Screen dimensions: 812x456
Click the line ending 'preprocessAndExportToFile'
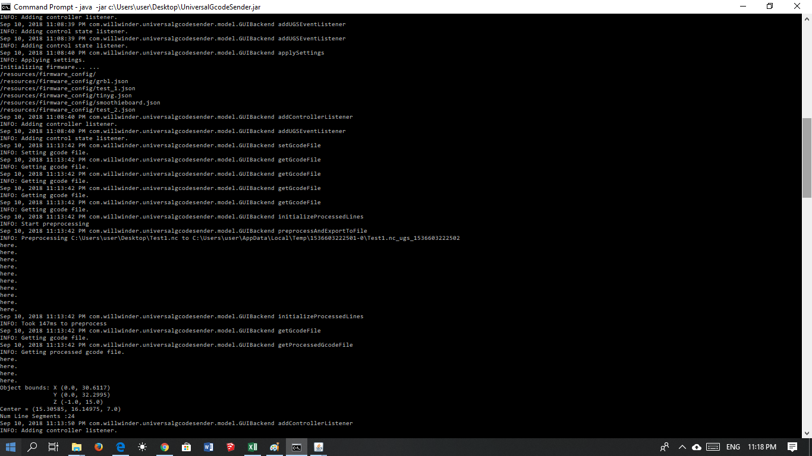(184, 231)
